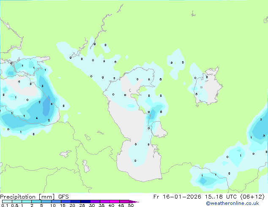
Task: Click the 'Precipitation [mm]' title text
Action: pos(27,197)
